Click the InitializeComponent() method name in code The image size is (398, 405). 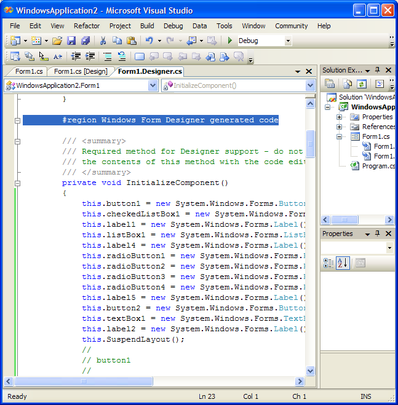point(177,183)
